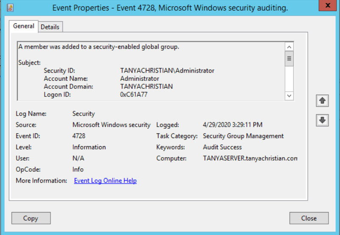Click the description scrollbar thumb

tap(289, 58)
